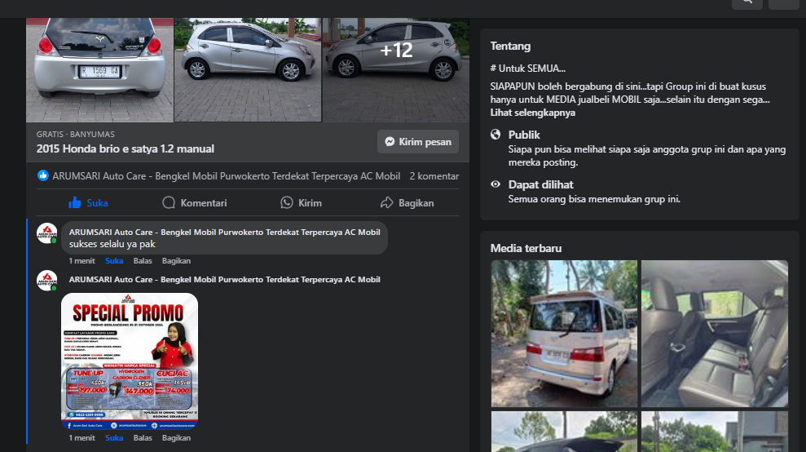
Task: Share the Special Promo image comment via Bagikan
Action: [x=176, y=438]
